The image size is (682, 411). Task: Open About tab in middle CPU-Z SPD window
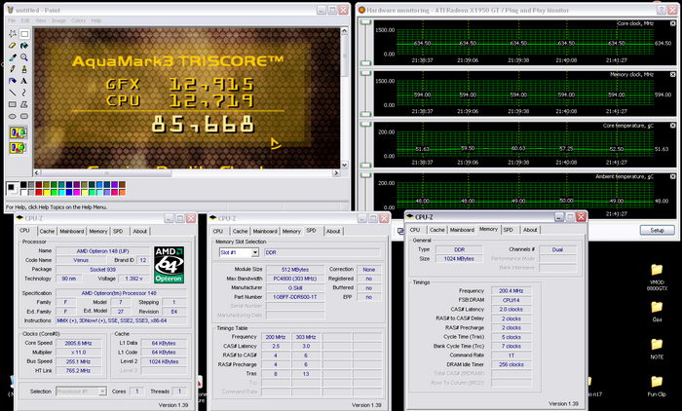pos(333,232)
